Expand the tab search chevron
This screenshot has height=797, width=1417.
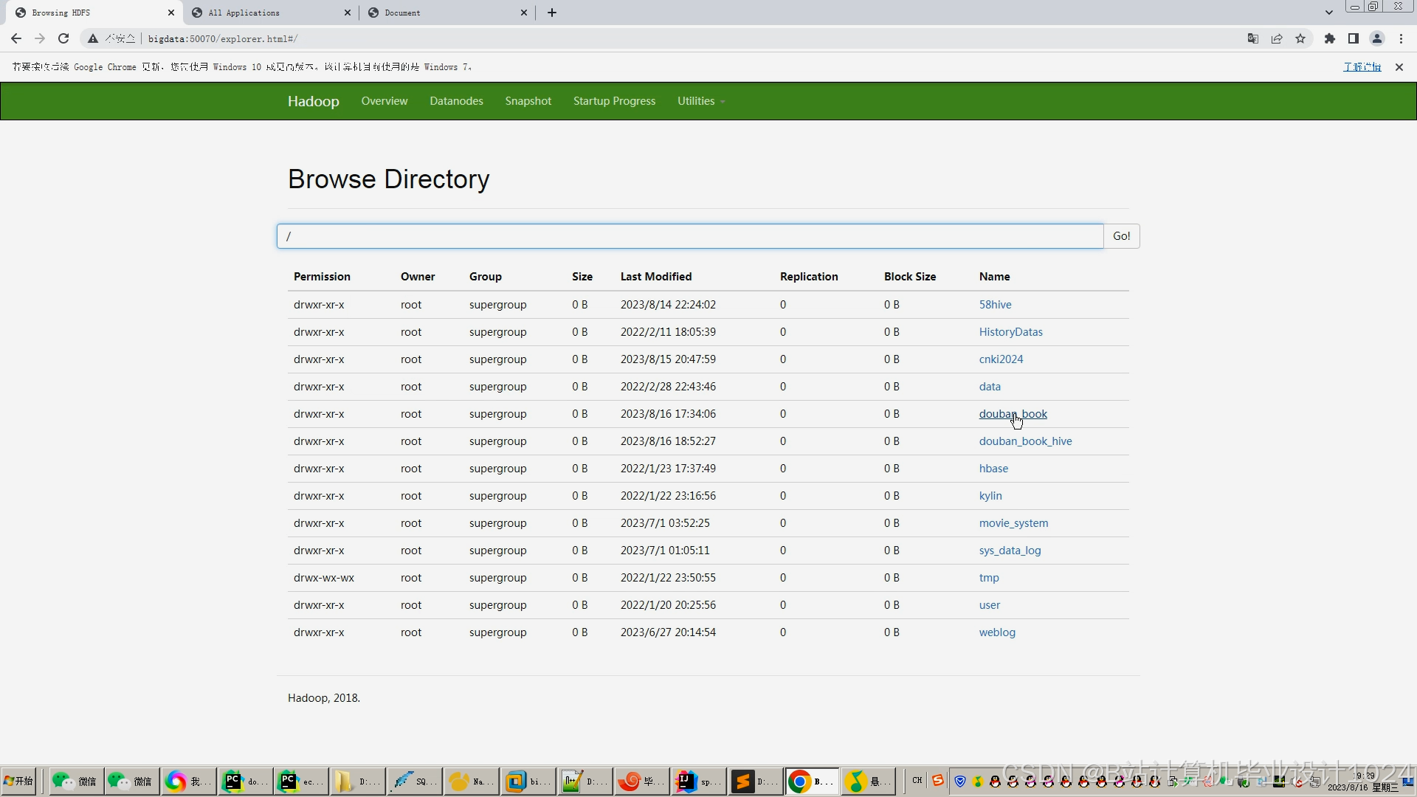pos(1329,13)
